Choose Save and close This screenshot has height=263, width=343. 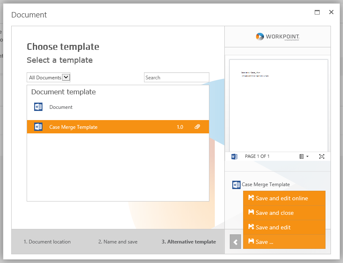pos(284,213)
